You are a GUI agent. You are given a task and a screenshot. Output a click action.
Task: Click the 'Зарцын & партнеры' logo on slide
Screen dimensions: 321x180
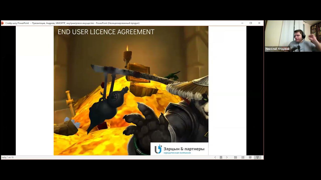[179, 149]
